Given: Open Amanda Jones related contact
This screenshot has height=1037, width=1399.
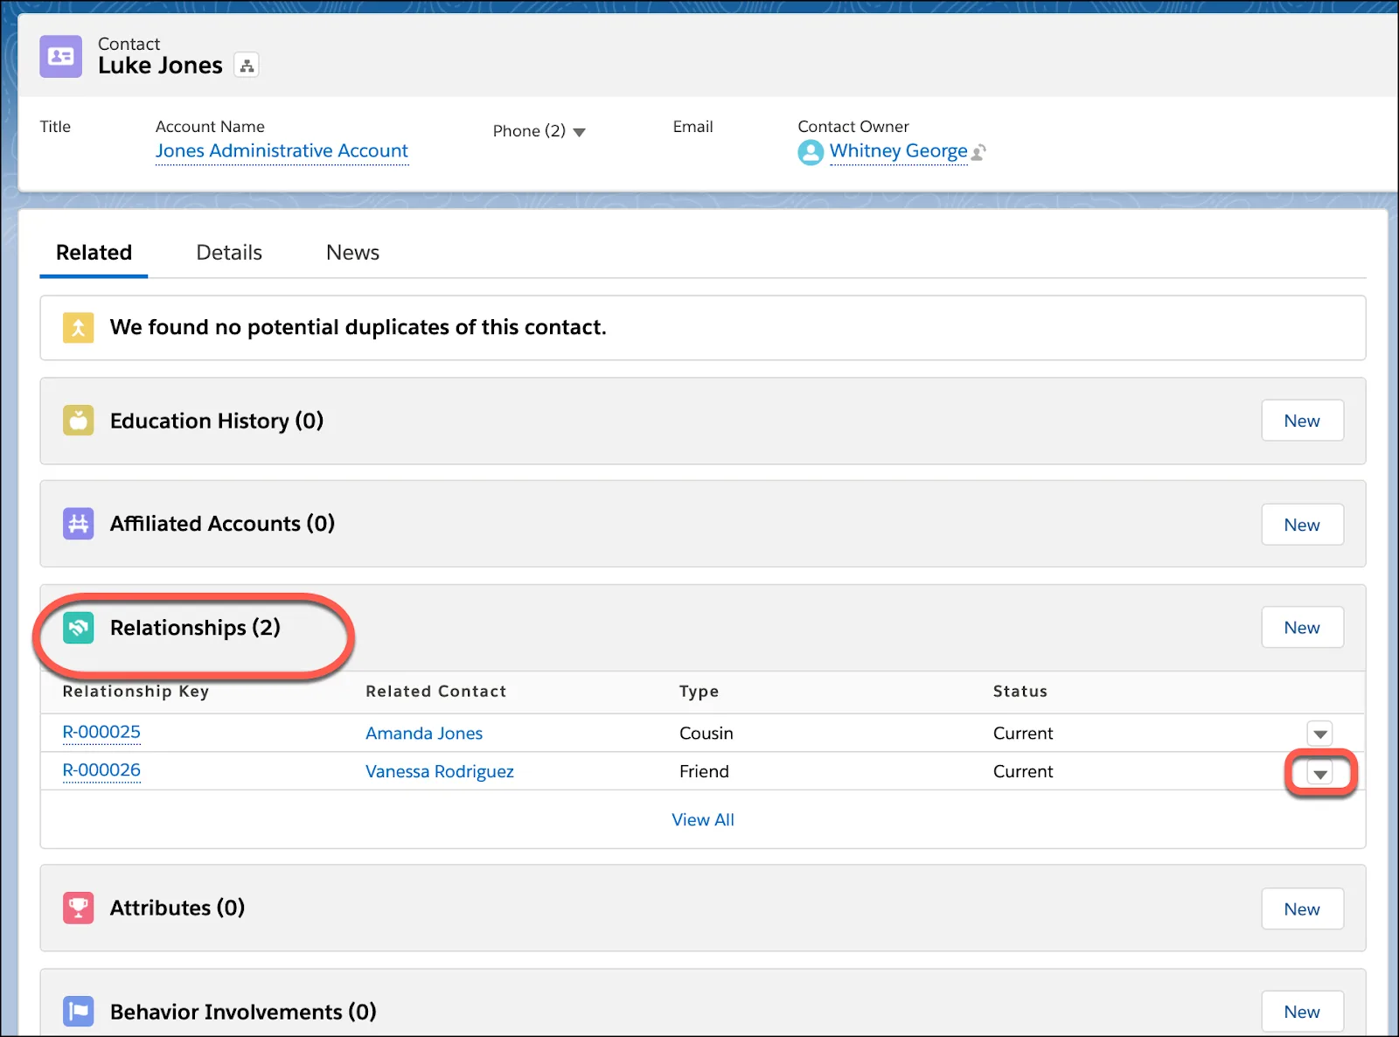Looking at the screenshot, I should pyautogui.click(x=424, y=734).
